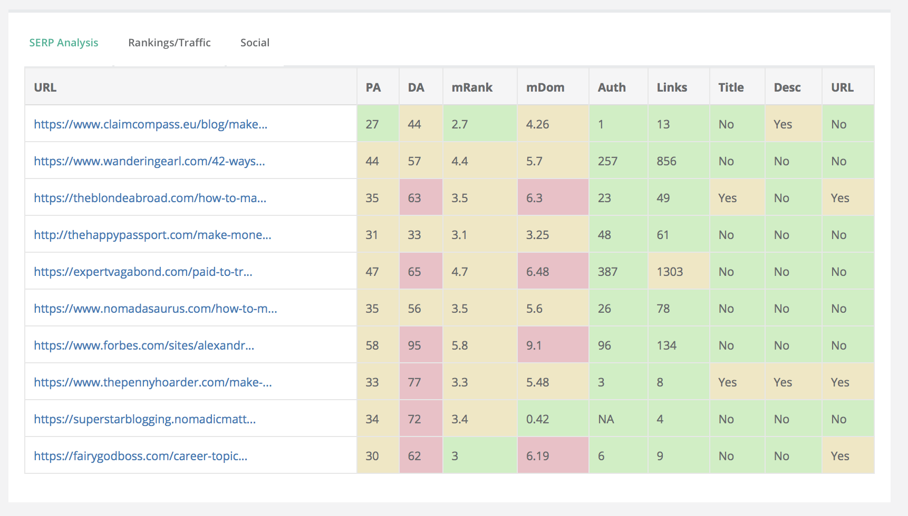This screenshot has width=908, height=516.
Task: Visit the nomadasaurus.com how-to article
Action: 155,309
